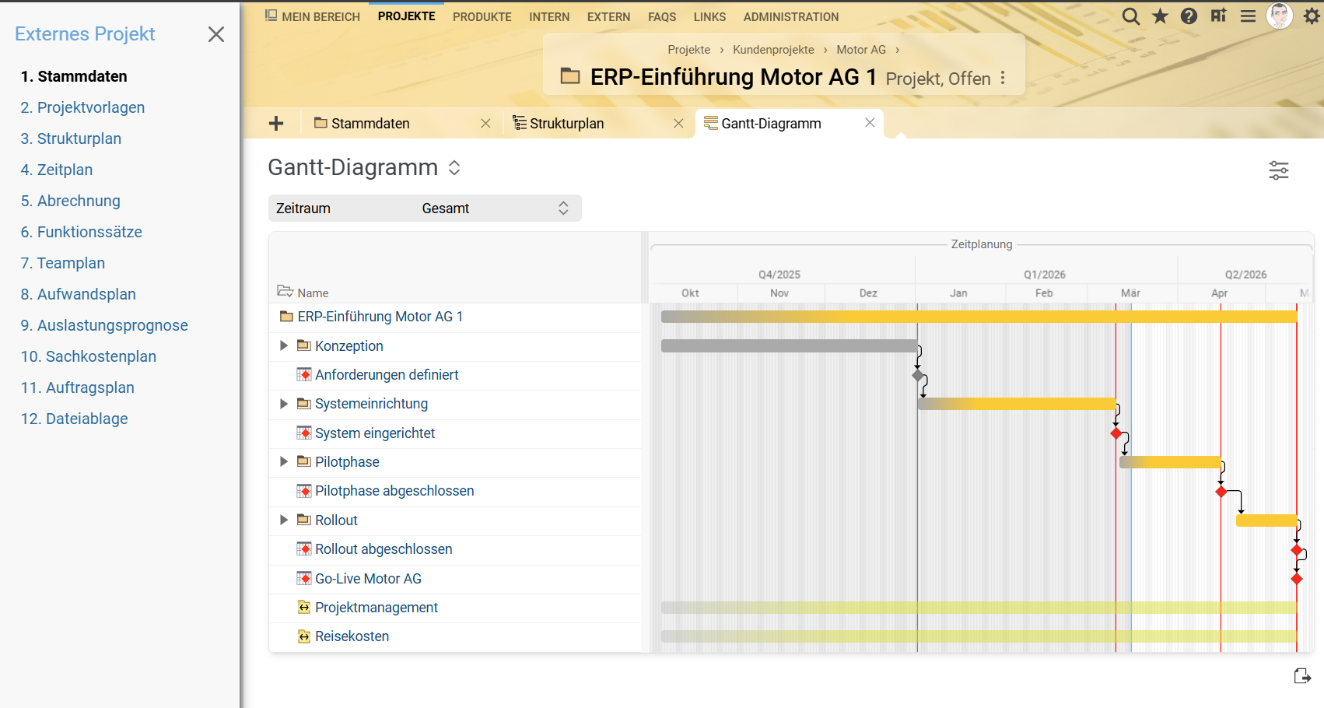The image size is (1324, 708).
Task: Close the Externes Projekt side panel
Action: point(216,34)
